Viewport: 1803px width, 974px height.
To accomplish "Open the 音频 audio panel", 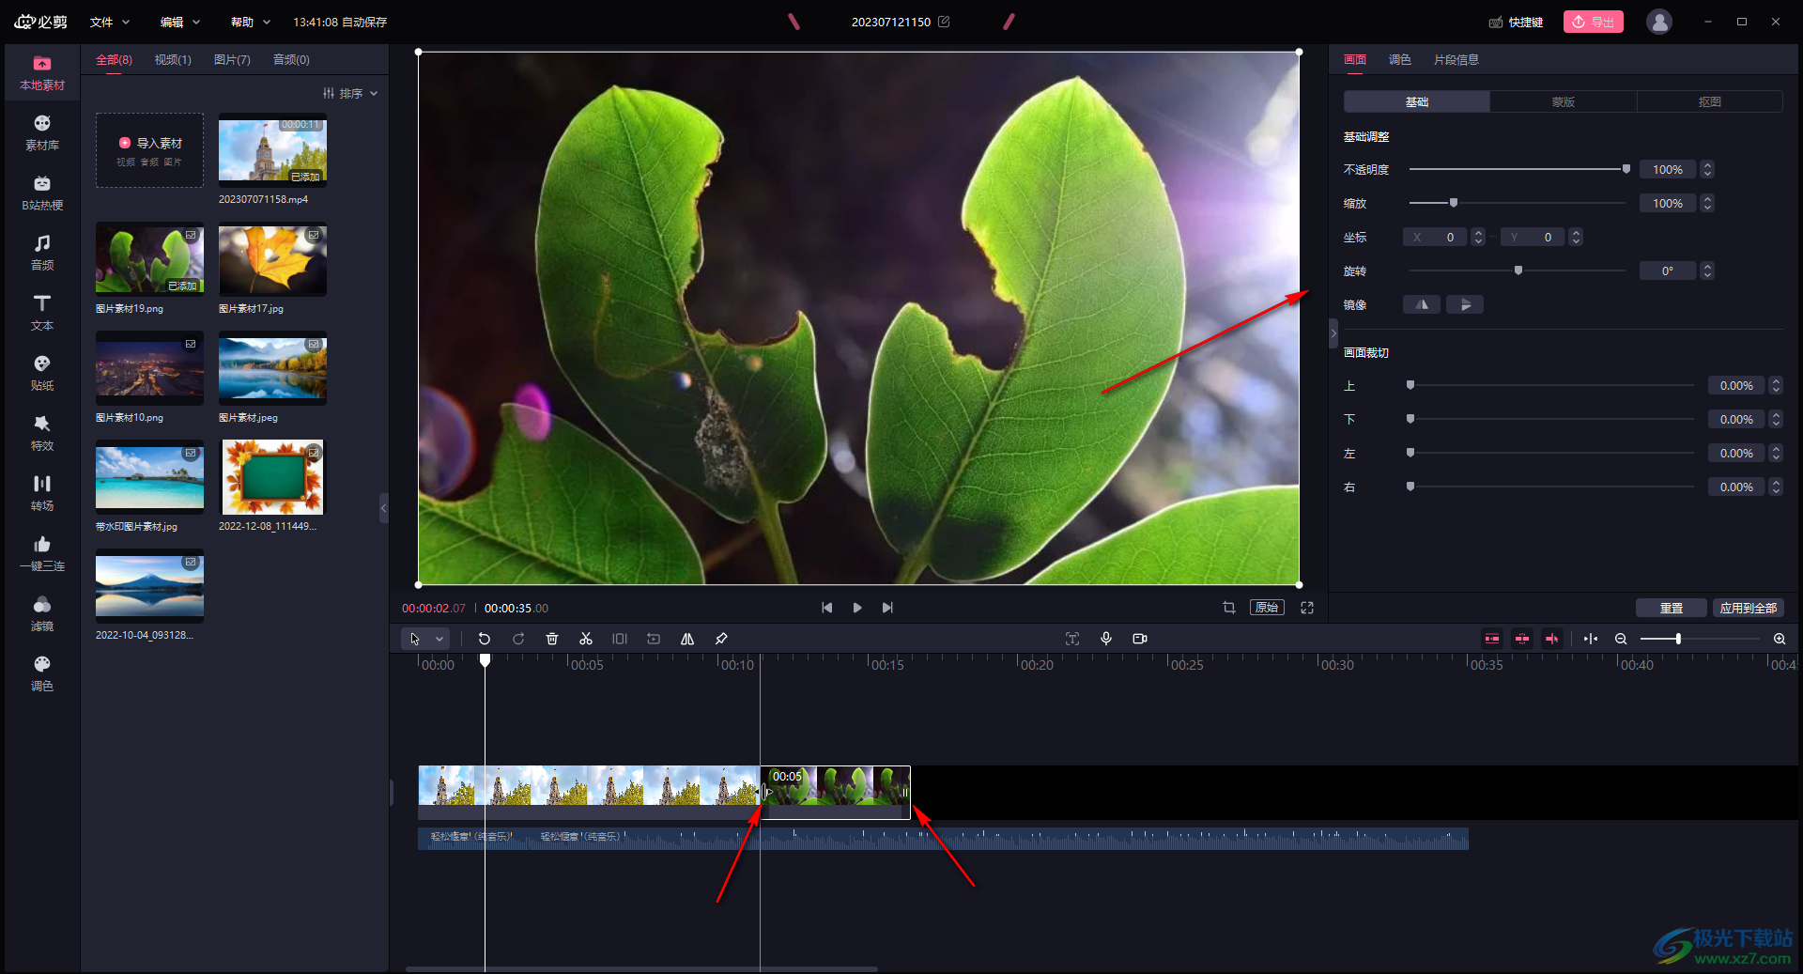I will pos(42,254).
